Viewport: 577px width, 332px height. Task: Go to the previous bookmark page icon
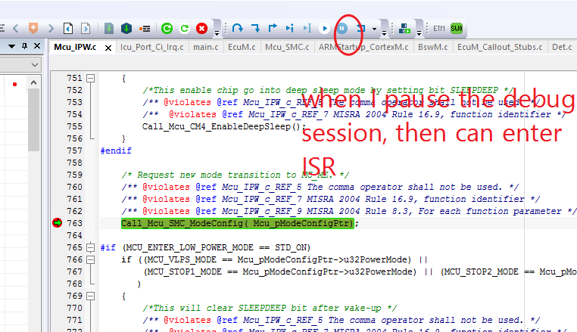(x=68, y=28)
